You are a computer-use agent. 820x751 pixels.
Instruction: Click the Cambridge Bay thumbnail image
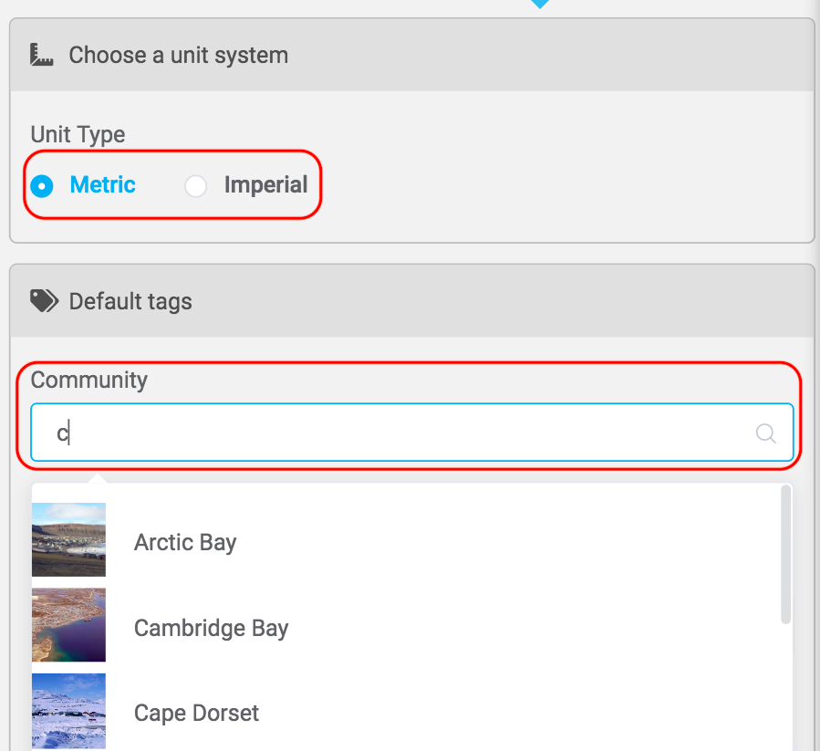(x=68, y=625)
